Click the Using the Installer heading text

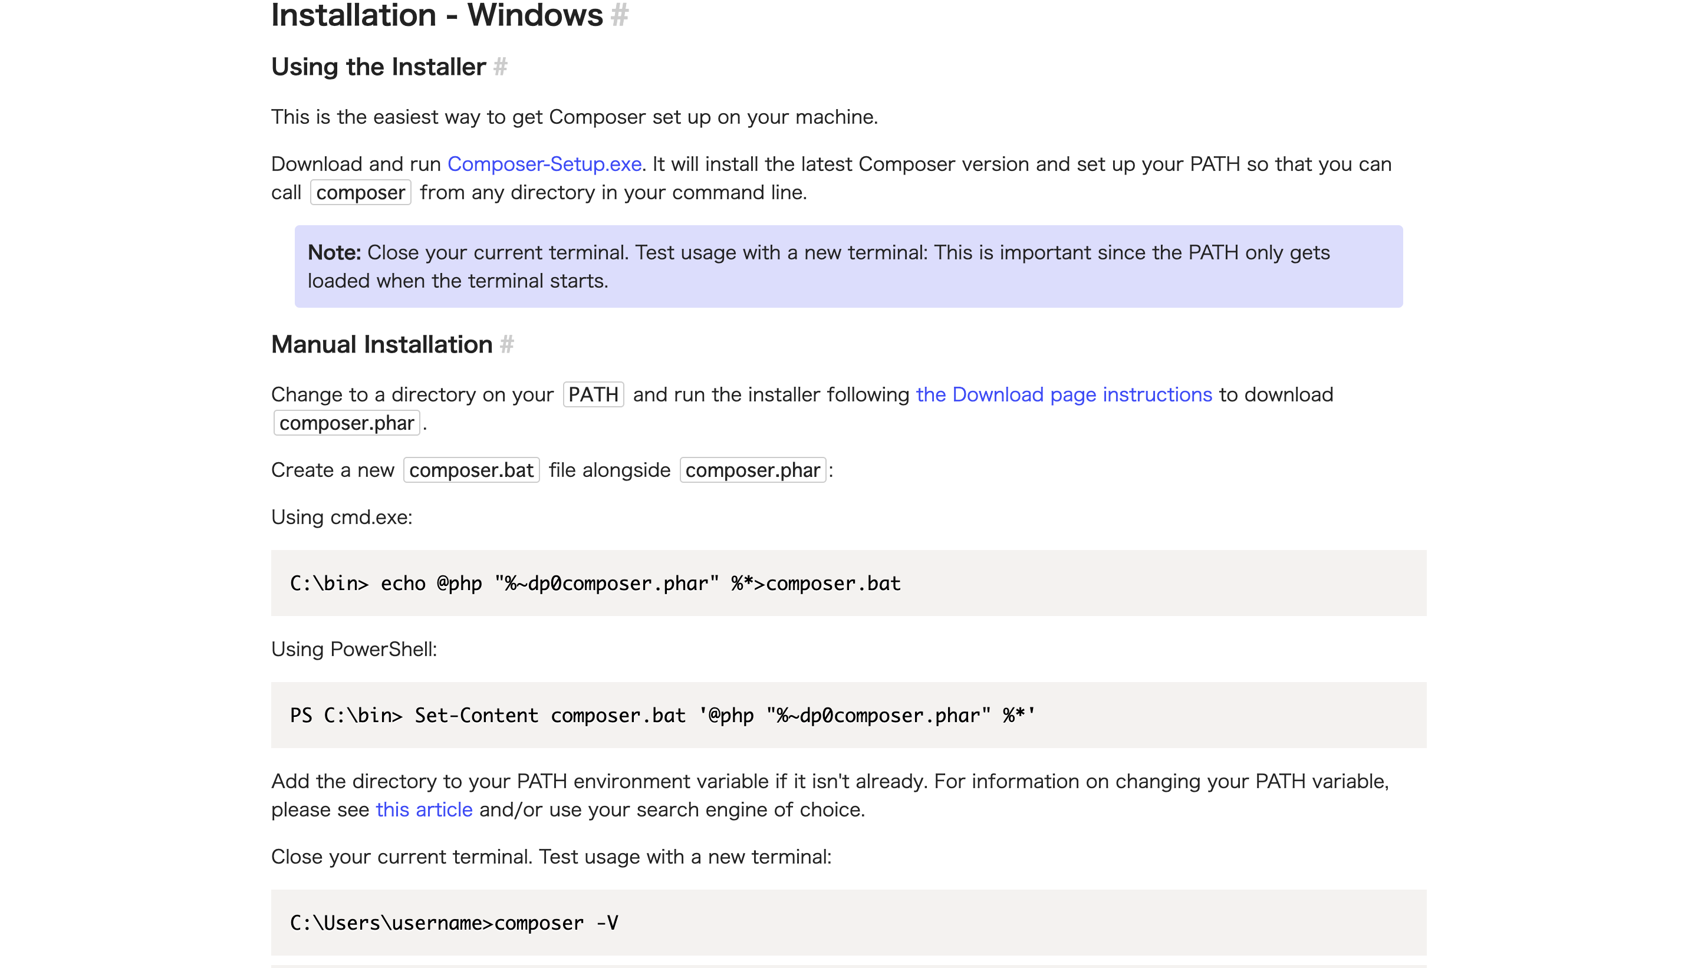tap(379, 67)
